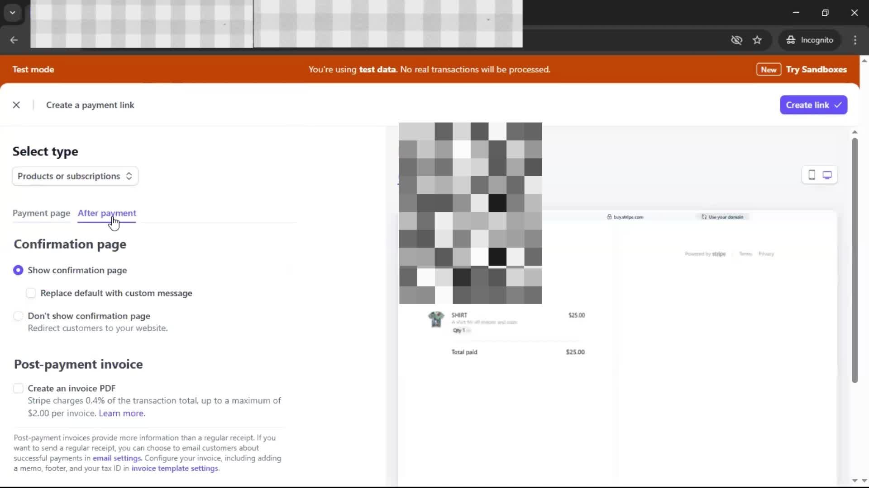Image resolution: width=869 pixels, height=488 pixels.
Task: Close the payment link editor with X
Action: 16,105
